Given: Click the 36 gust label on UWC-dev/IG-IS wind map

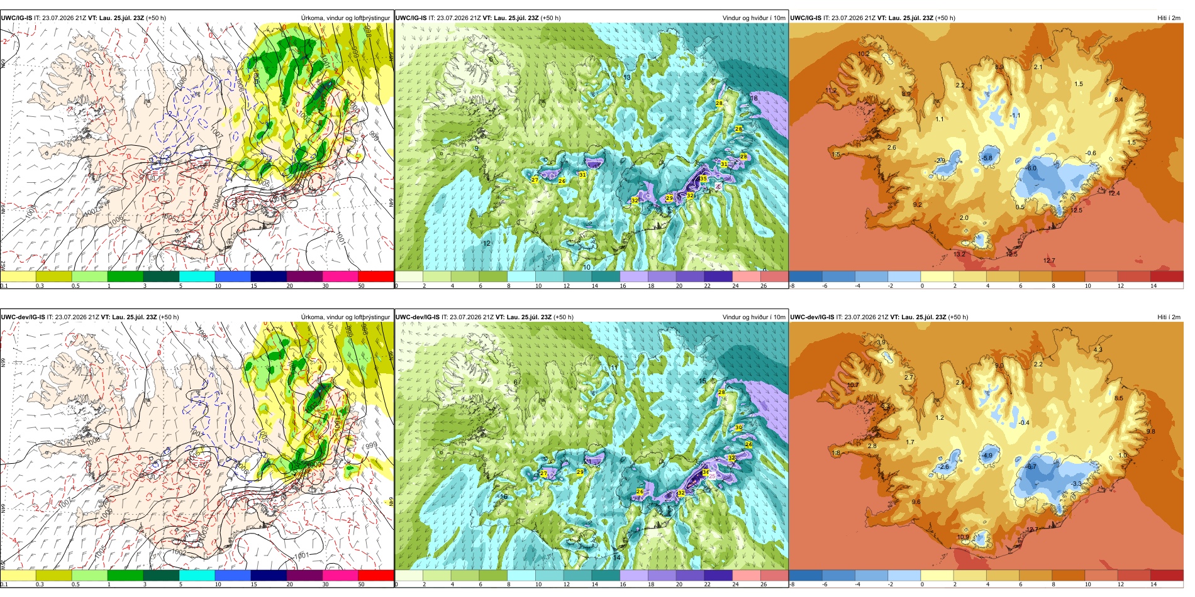Looking at the screenshot, I should [x=706, y=472].
